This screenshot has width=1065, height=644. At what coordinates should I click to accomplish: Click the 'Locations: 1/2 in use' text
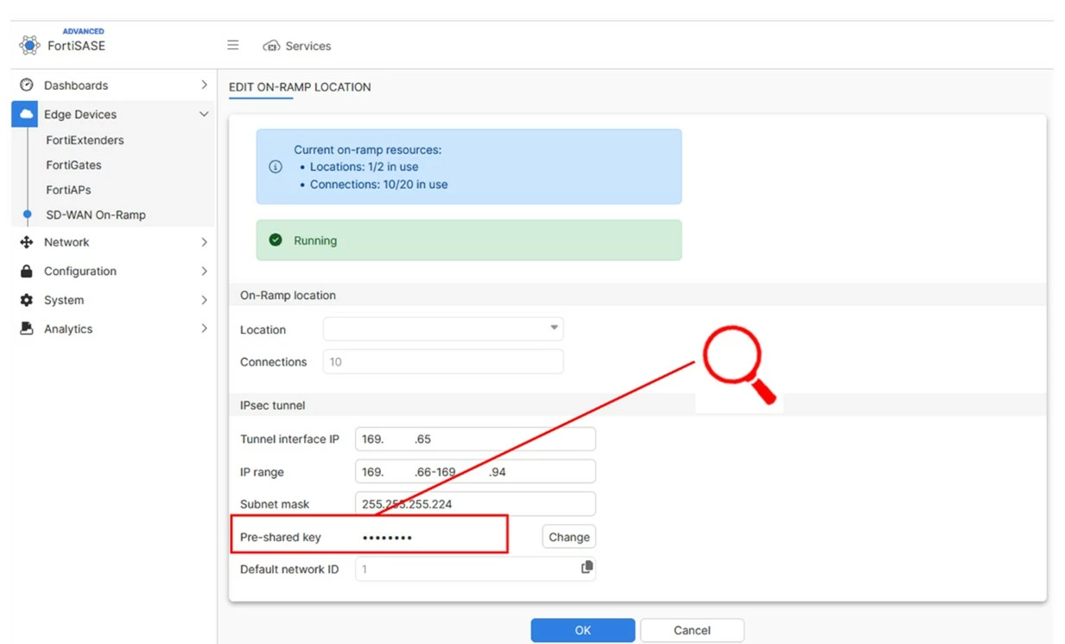[x=364, y=167]
